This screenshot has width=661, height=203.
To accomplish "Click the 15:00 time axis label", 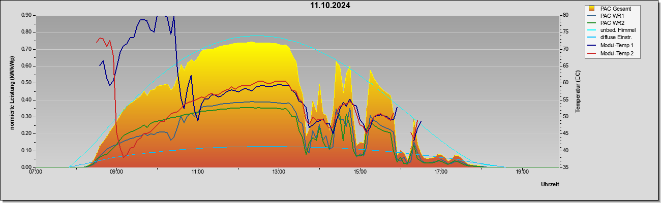I will click(x=359, y=172).
